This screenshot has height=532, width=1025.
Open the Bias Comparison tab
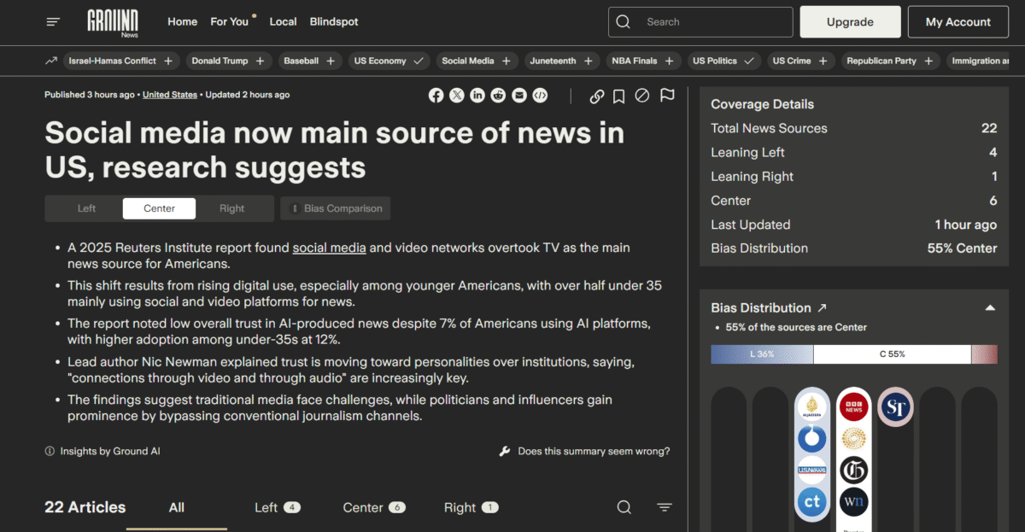[x=336, y=208]
